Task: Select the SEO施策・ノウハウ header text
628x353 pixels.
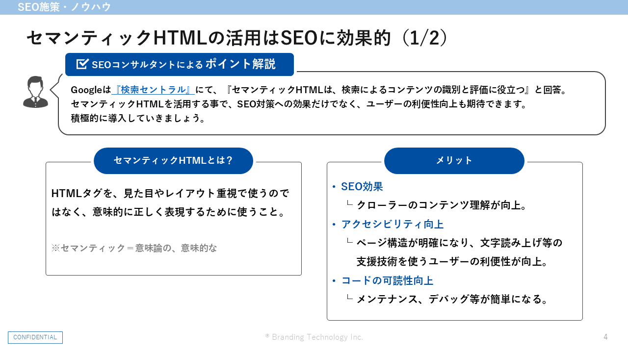Action: point(64,7)
